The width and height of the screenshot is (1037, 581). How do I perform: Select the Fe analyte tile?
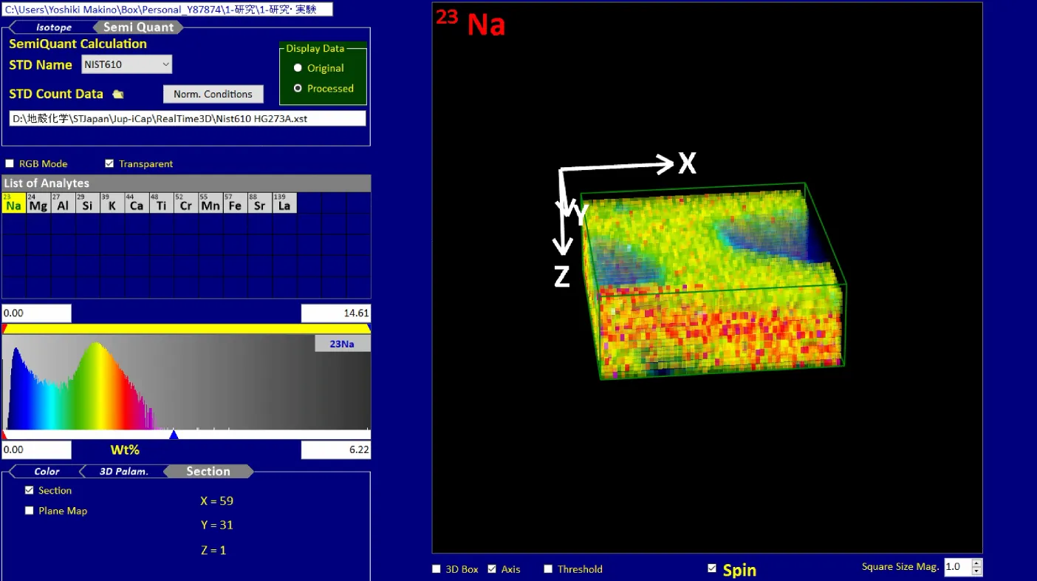pyautogui.click(x=235, y=203)
